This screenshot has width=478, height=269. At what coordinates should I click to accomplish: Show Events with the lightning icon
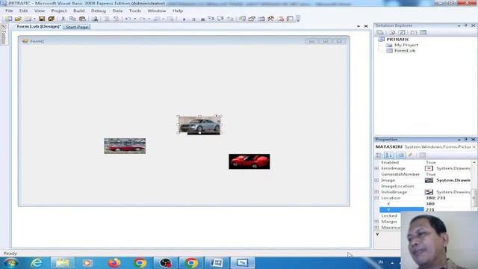click(x=411, y=155)
